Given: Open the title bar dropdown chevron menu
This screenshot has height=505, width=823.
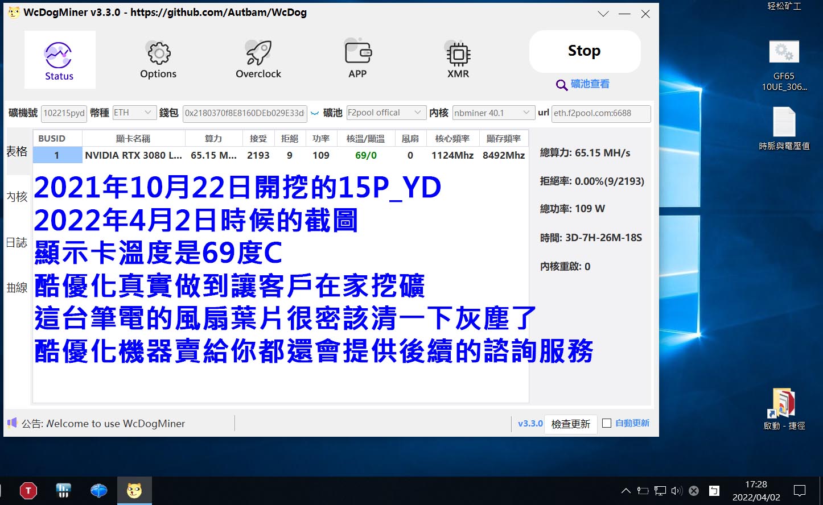Looking at the screenshot, I should click(x=603, y=14).
